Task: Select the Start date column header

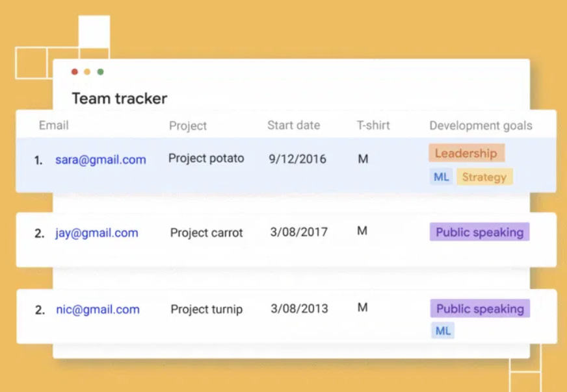Action: pos(293,125)
